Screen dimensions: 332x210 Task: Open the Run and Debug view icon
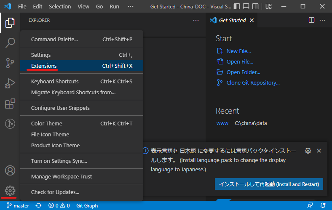pyautogui.click(x=10, y=83)
